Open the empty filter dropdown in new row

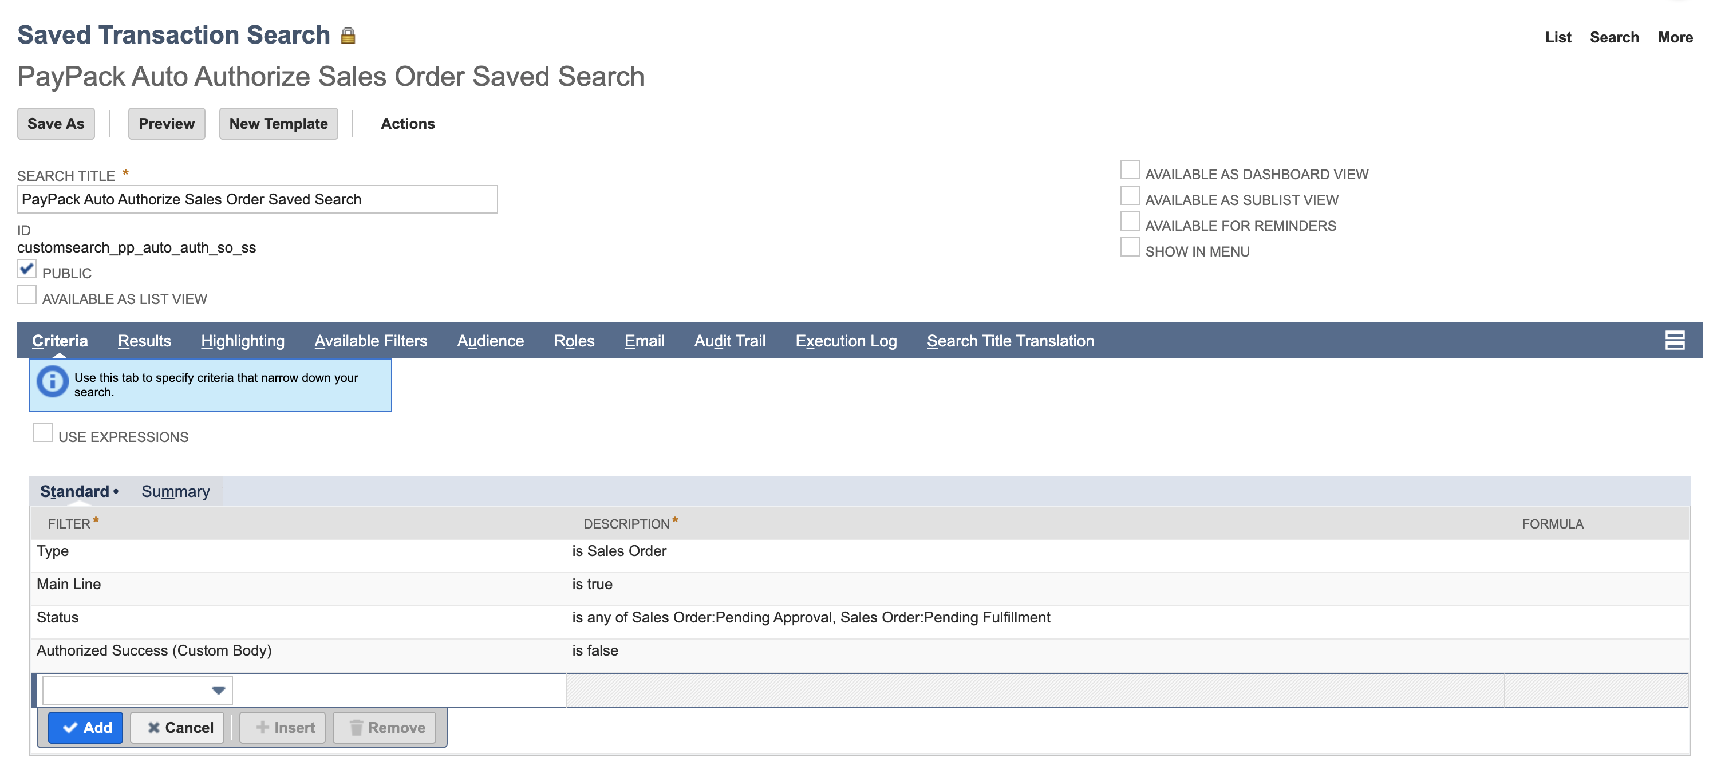point(218,689)
